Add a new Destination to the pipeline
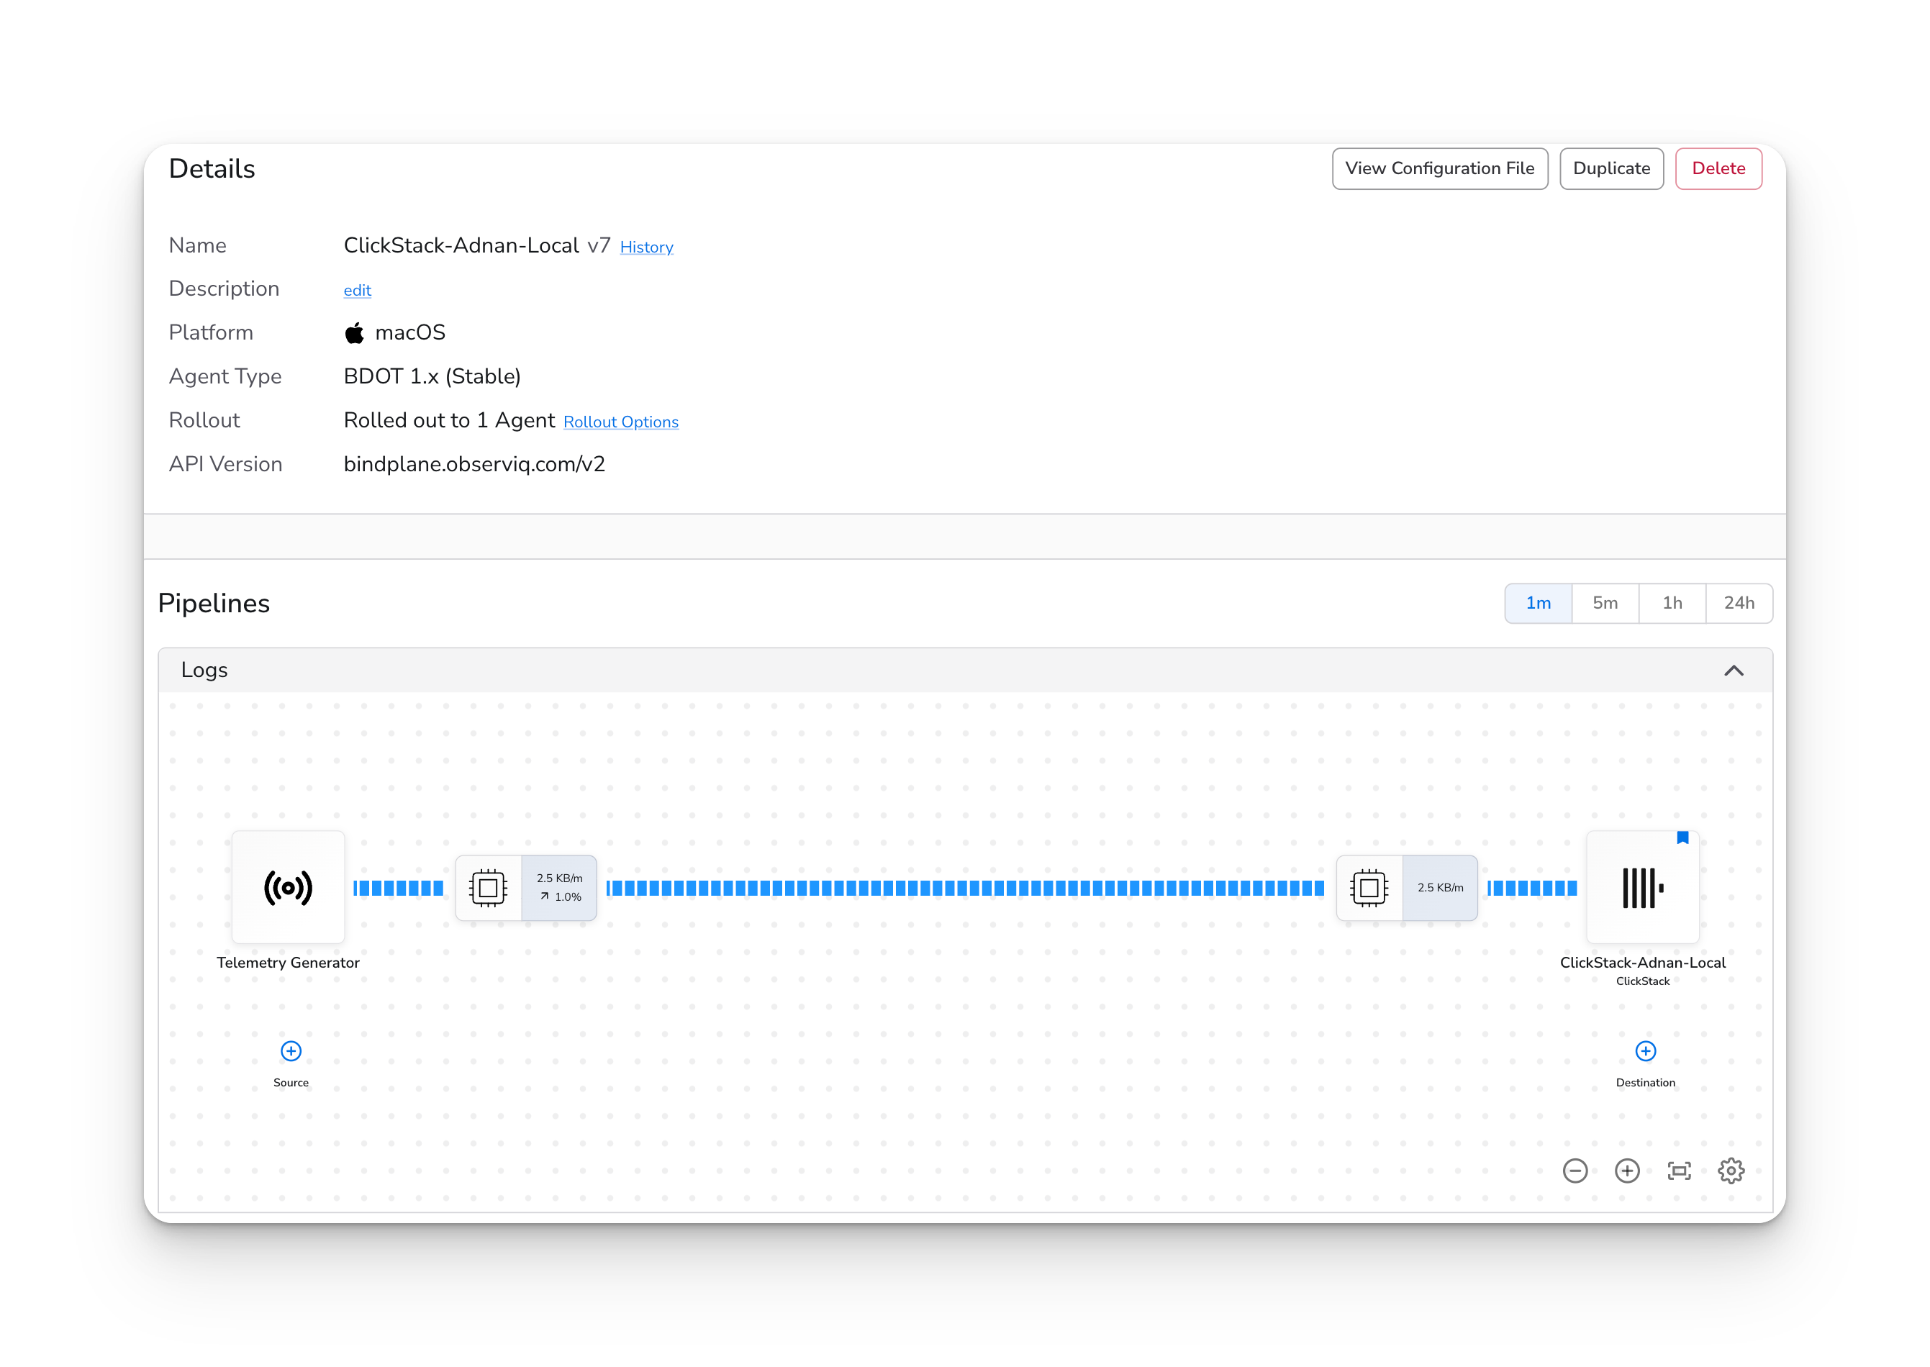1930x1367 pixels. [x=1644, y=1050]
